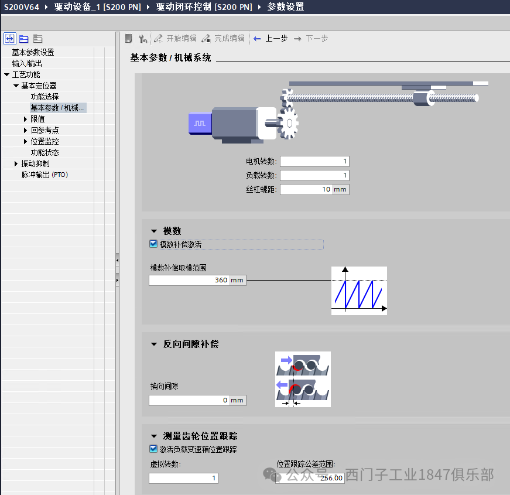Click the 回参考点 tree label
The height and width of the screenshot is (495, 510).
pyautogui.click(x=45, y=130)
